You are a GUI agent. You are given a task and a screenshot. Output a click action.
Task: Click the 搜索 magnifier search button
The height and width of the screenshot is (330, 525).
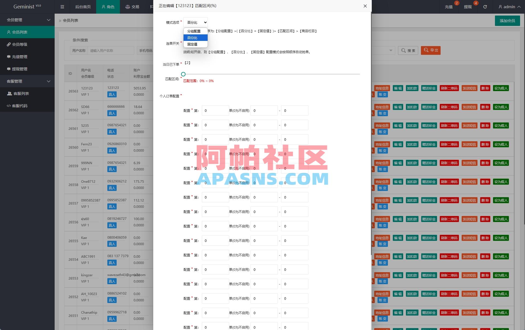point(408,50)
